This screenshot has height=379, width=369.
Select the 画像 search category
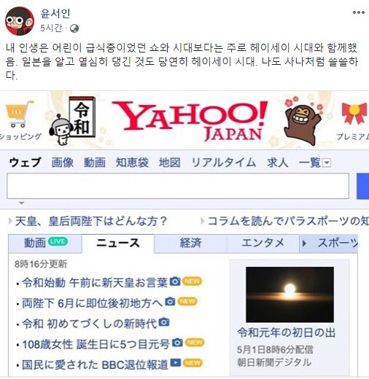pos(63,163)
